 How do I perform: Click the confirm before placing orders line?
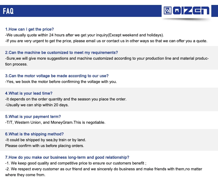click(x=44, y=146)
